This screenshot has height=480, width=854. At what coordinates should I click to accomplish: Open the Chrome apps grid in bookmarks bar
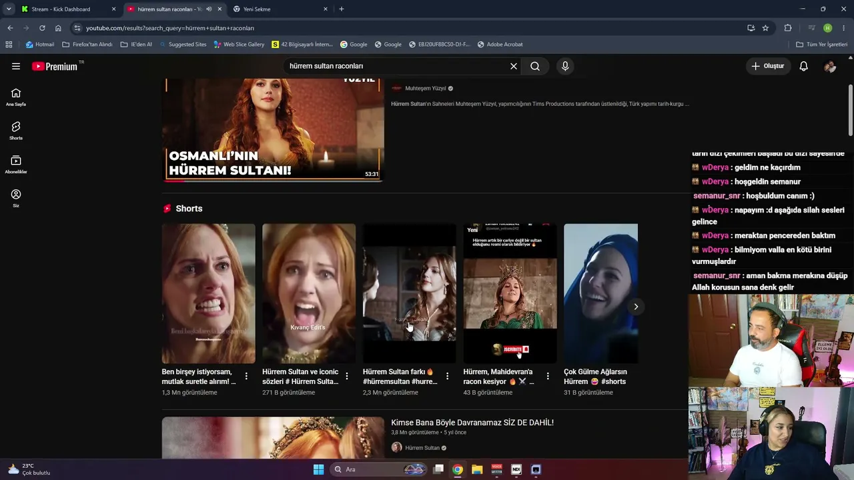pyautogui.click(x=9, y=45)
